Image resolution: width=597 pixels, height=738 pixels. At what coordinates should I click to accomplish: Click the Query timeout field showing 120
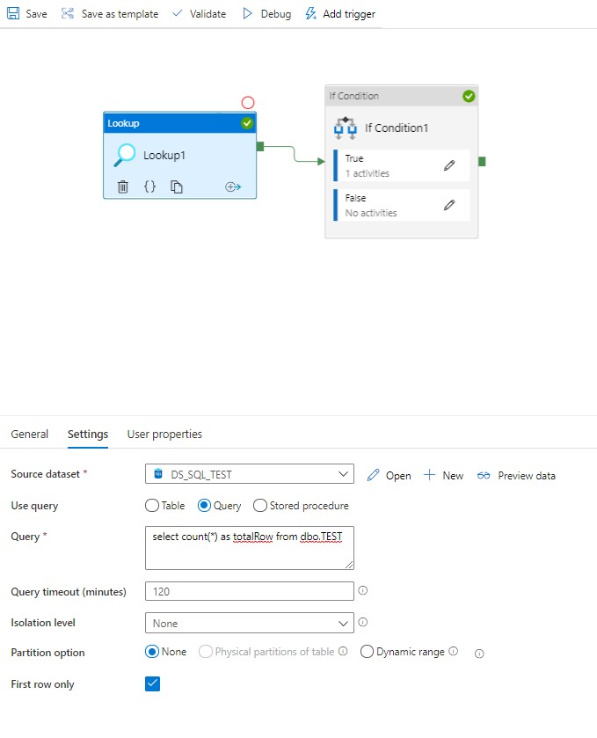coord(250,591)
